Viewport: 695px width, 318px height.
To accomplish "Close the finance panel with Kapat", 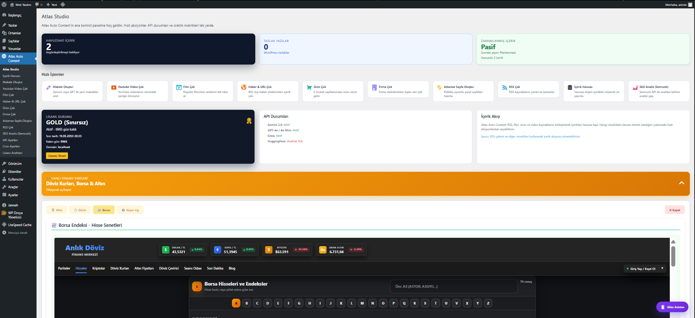I will pos(675,210).
